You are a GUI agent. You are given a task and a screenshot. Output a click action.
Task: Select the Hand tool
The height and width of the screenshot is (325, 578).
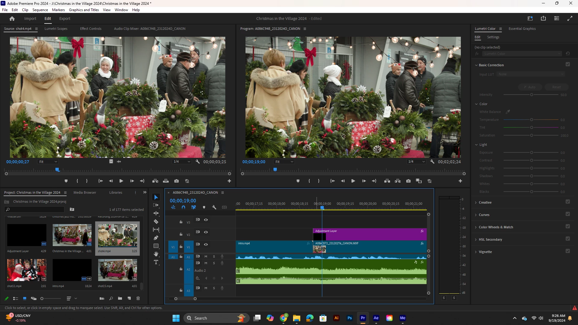pyautogui.click(x=156, y=254)
